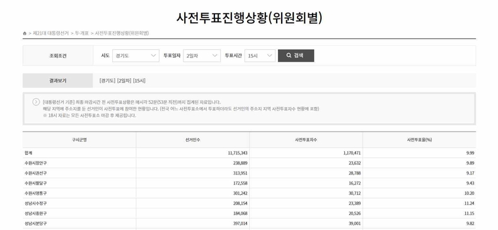
Task: Select the 성남시분당구 row name
Action: coord(35,224)
